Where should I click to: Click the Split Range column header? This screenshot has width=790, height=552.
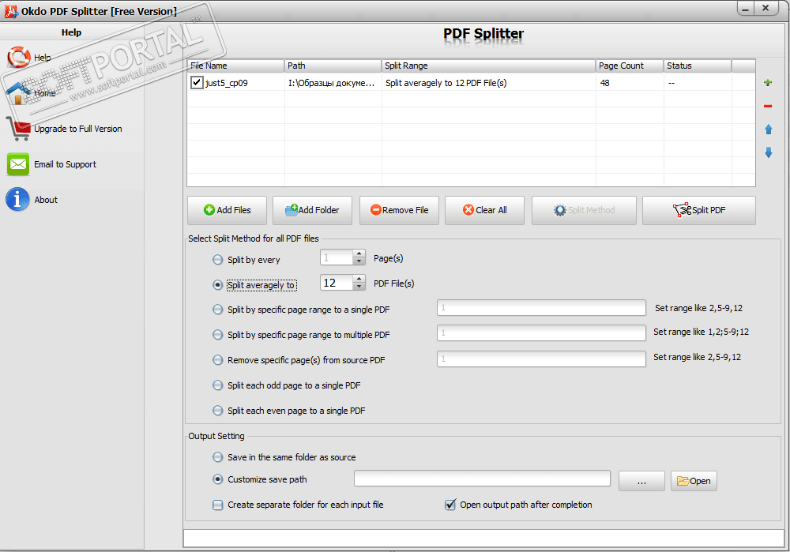488,66
